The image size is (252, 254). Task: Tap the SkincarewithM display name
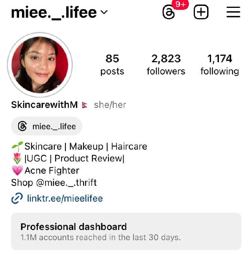(x=44, y=105)
